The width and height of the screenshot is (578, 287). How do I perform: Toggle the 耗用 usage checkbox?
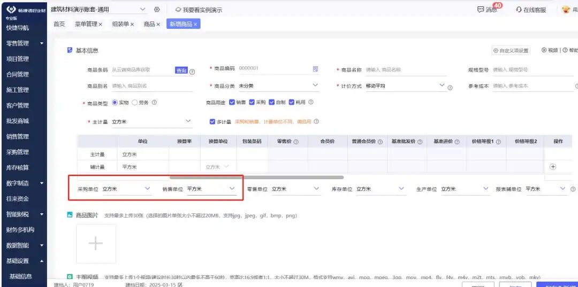(x=291, y=102)
